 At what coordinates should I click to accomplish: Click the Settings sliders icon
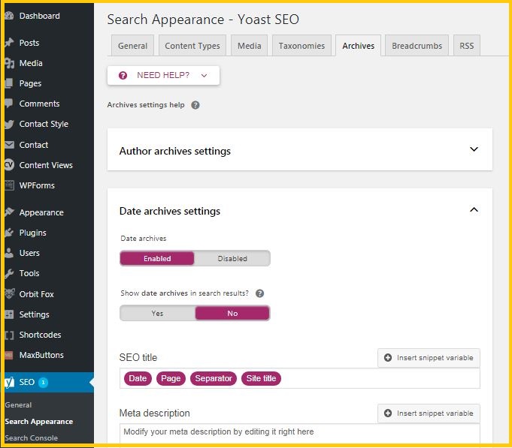pyautogui.click(x=9, y=314)
